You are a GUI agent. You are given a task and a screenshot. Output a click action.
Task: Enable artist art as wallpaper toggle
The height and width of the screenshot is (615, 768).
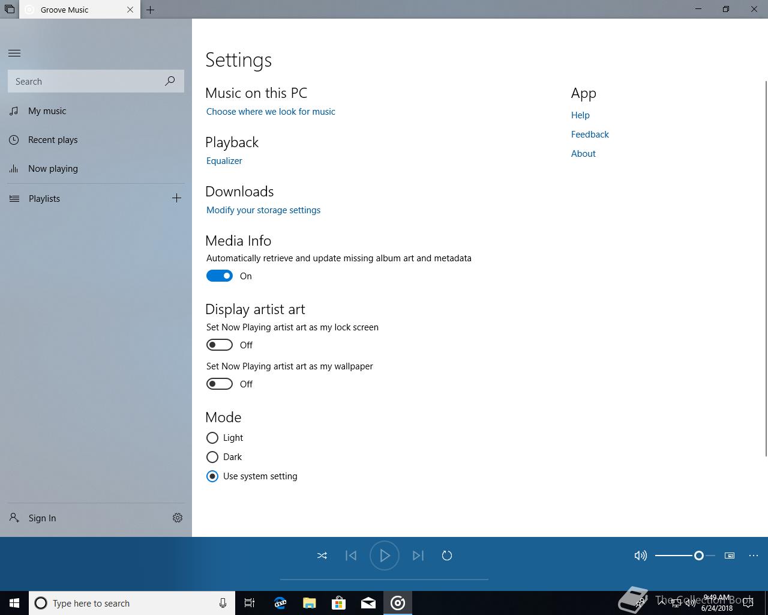(x=220, y=384)
